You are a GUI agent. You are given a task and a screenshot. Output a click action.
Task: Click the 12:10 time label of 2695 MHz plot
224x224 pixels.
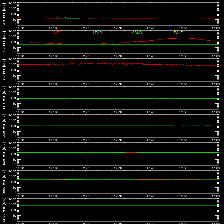53,140
